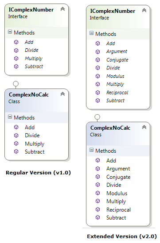Click the Subtract method icon in v1.0 ComplexNoCalc class

coord(16,151)
